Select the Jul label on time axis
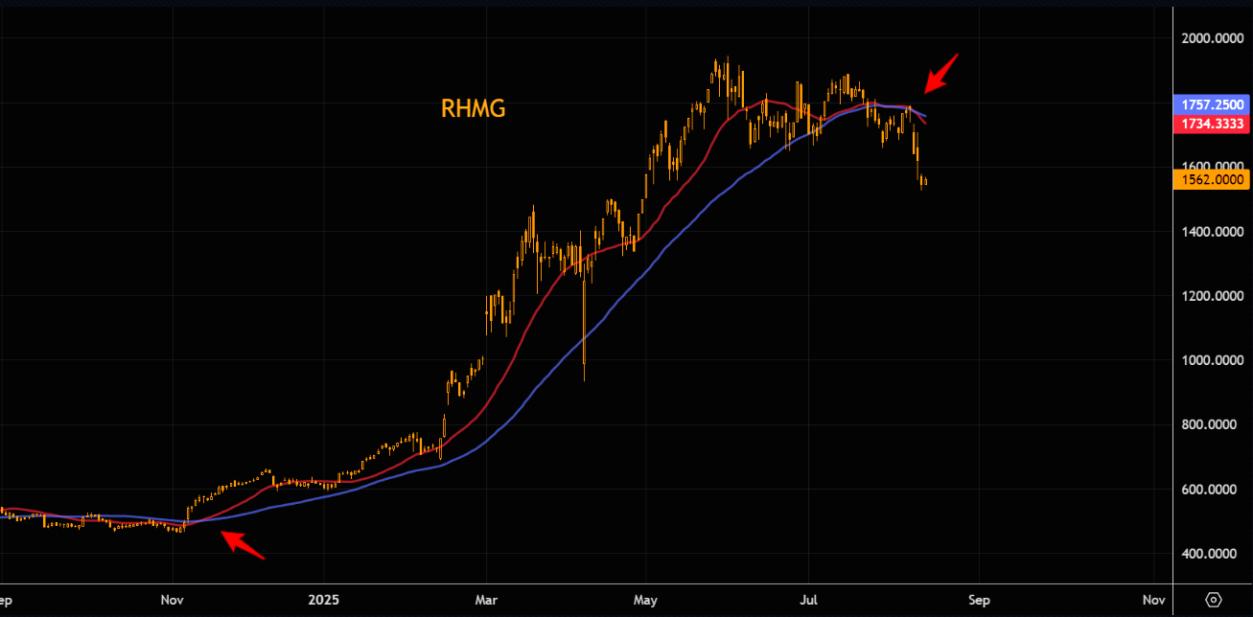The width and height of the screenshot is (1253, 617). 808,601
